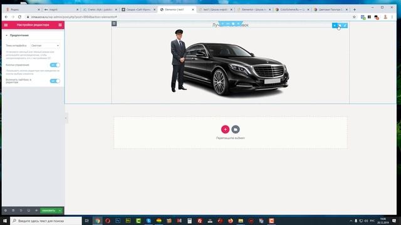The width and height of the screenshot is (401, 225).
Task: Open Opera from the taskbar
Action: [x=108, y=221]
